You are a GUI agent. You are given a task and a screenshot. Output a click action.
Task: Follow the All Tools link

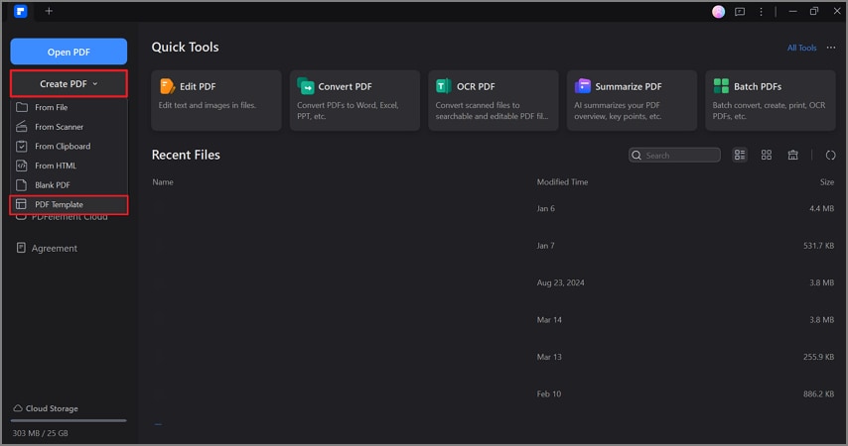tap(801, 48)
